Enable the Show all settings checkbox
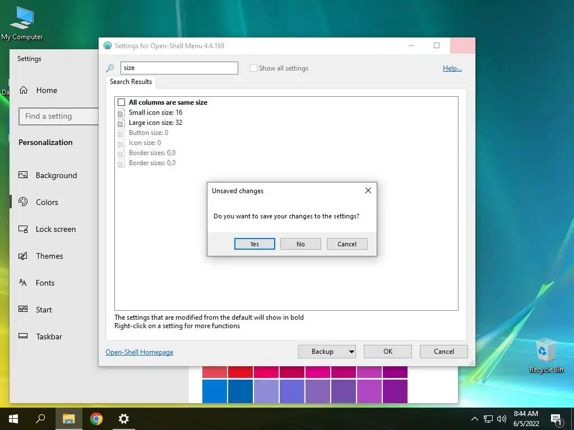The height and width of the screenshot is (430, 574). (253, 68)
